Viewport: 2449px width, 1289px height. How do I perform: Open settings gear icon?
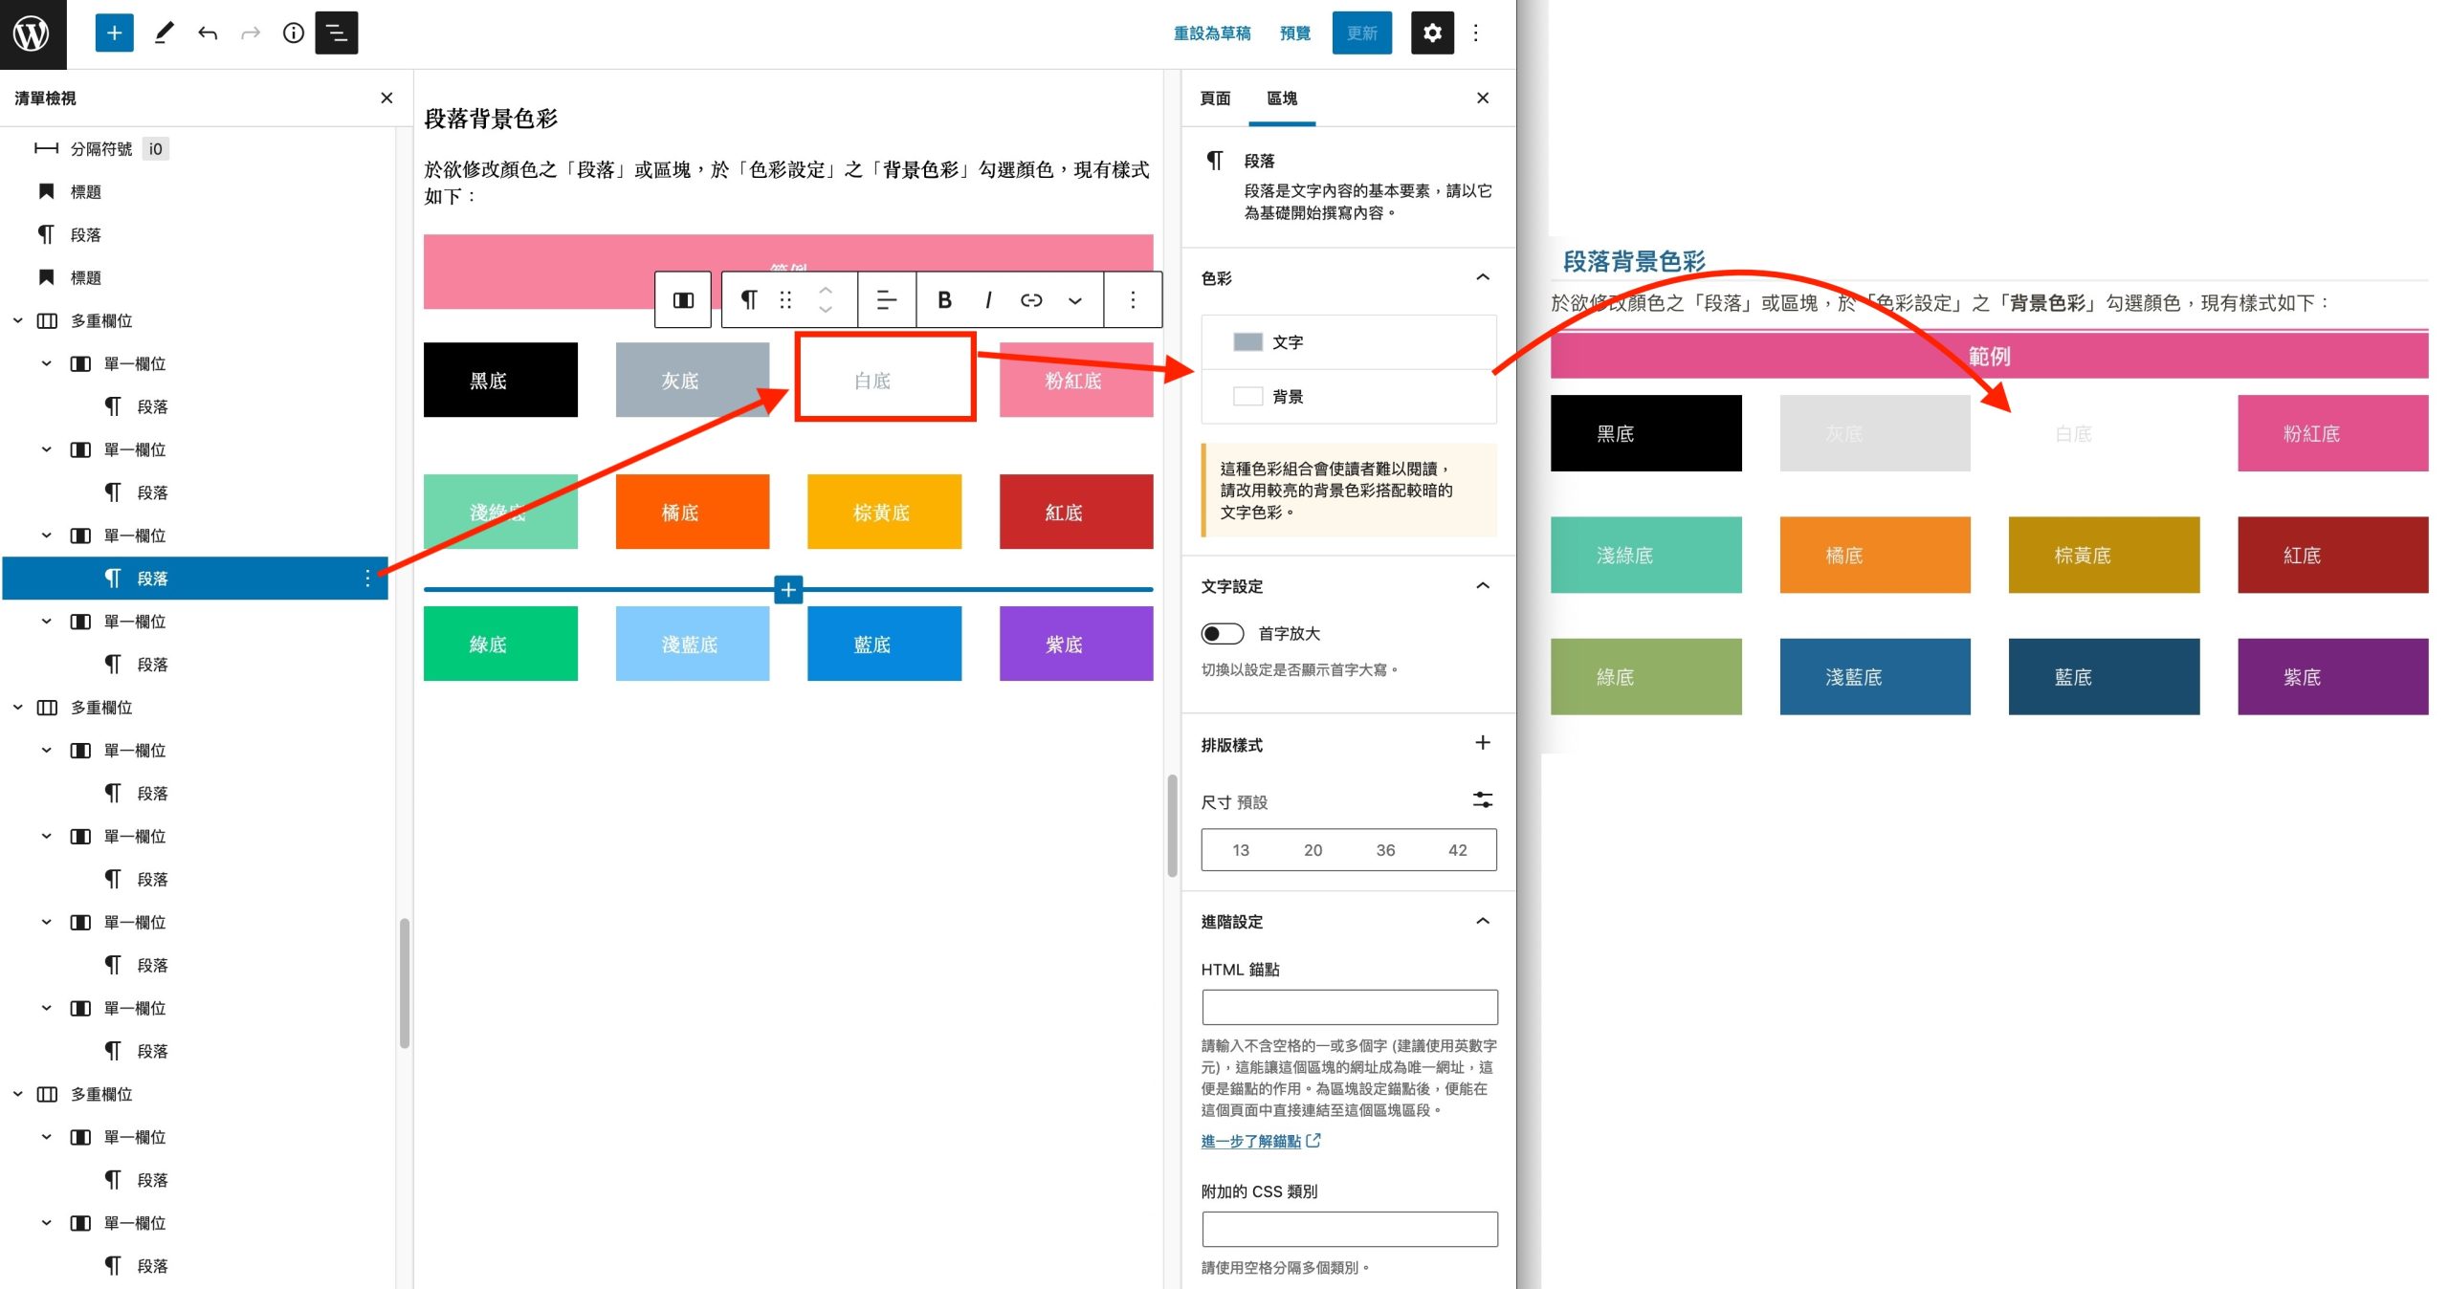pyautogui.click(x=1431, y=33)
